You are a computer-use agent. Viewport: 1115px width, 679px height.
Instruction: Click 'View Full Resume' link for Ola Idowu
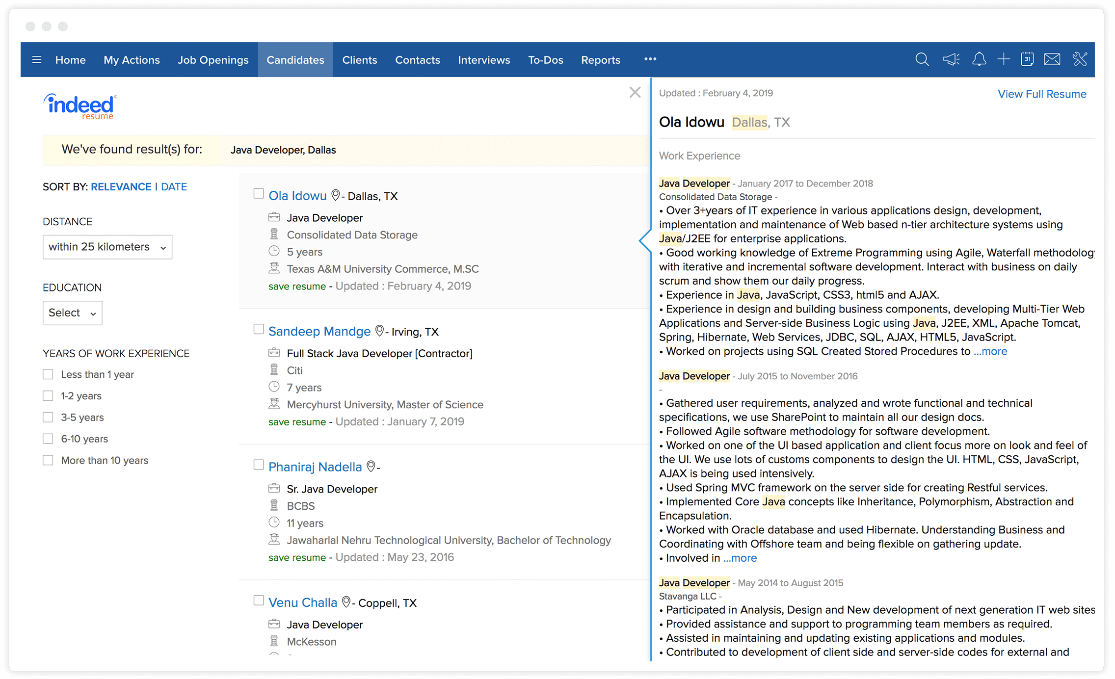coord(1041,93)
